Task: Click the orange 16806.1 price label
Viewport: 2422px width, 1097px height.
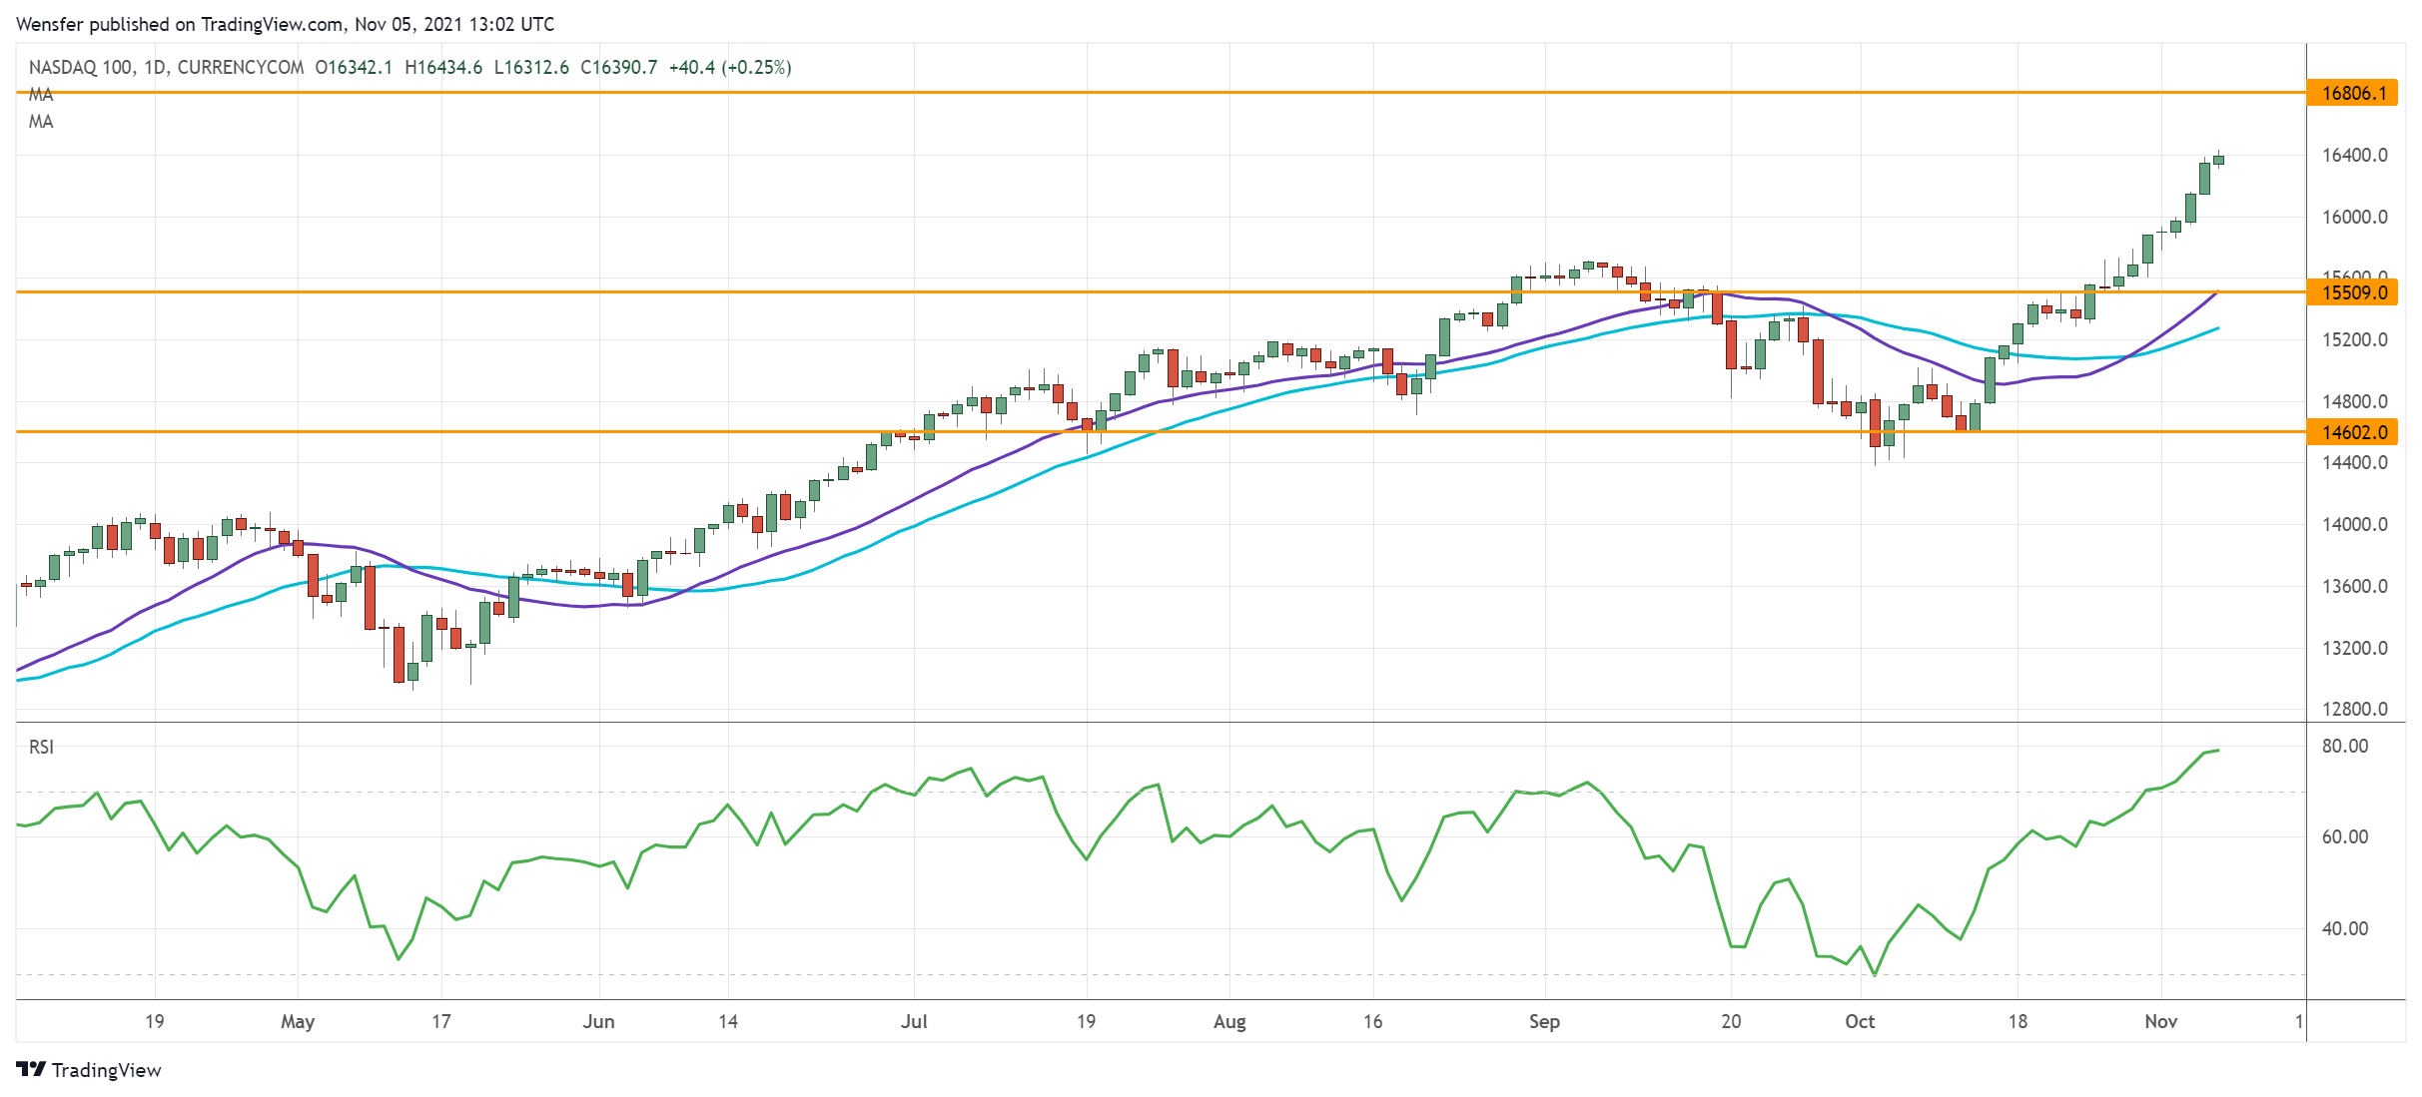Action: pyautogui.click(x=2353, y=93)
